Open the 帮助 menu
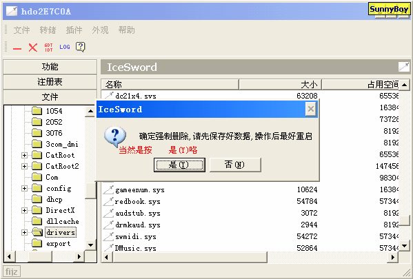 pyautogui.click(x=126, y=30)
